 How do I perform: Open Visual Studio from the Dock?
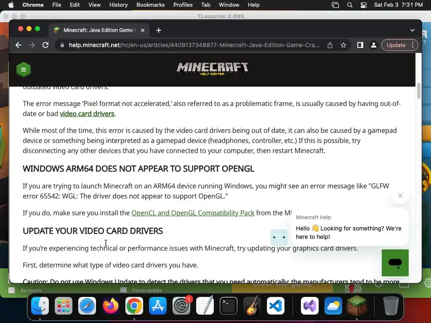pos(310,305)
